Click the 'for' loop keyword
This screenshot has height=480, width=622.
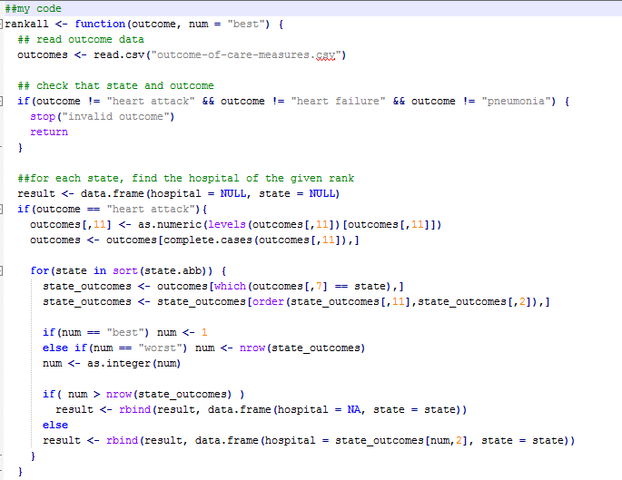[x=40, y=271]
